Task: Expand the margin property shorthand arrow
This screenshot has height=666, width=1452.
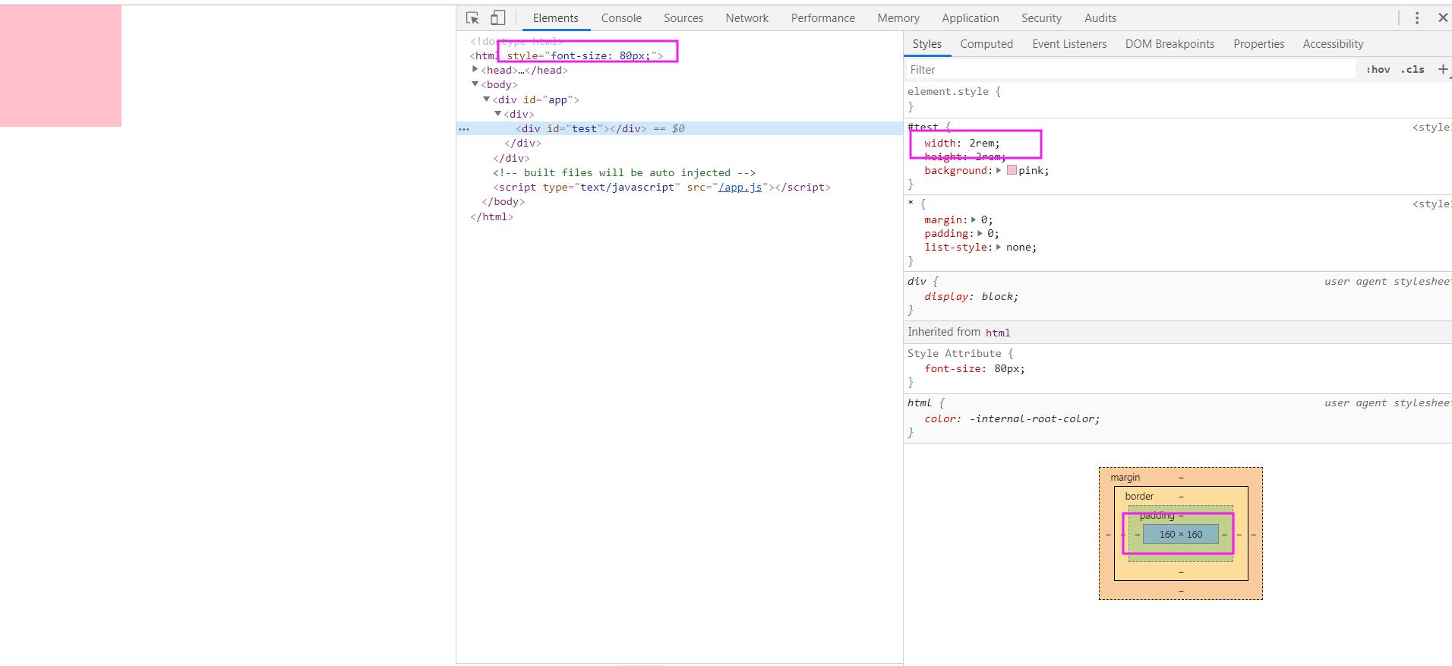Action: [974, 220]
